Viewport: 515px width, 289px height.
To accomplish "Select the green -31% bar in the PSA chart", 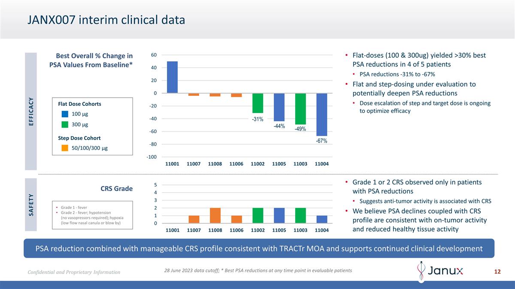I will pos(257,103).
